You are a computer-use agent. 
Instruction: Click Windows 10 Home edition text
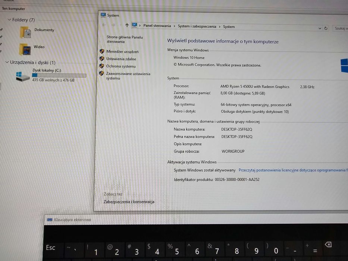pyautogui.click(x=189, y=57)
